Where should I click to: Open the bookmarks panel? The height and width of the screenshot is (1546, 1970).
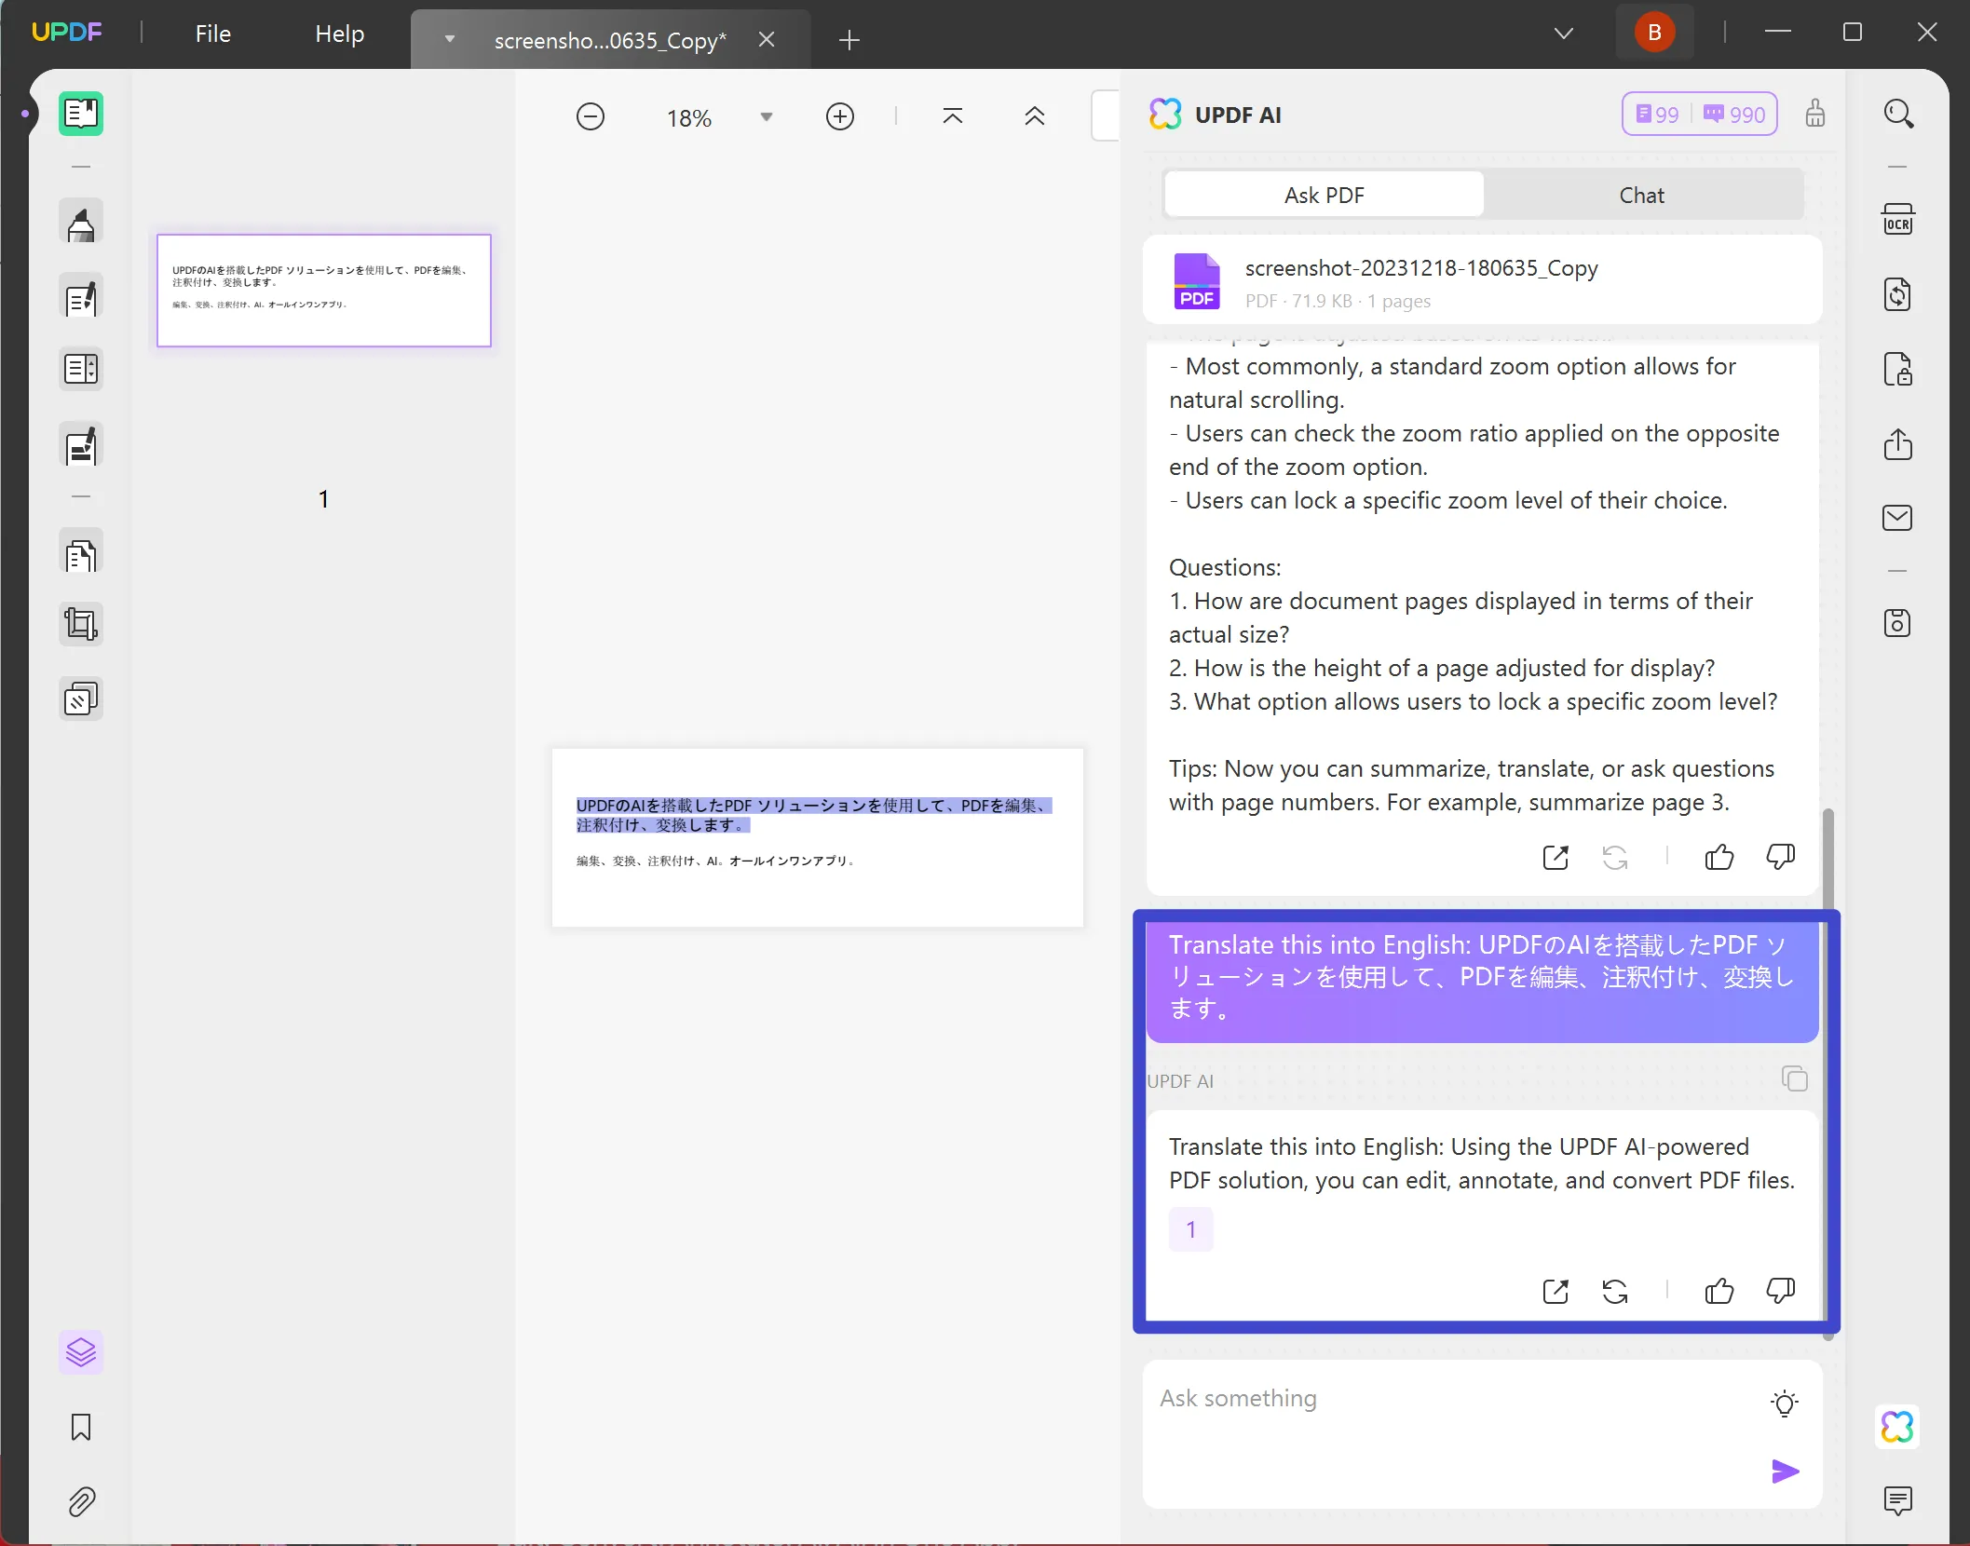tap(81, 1428)
